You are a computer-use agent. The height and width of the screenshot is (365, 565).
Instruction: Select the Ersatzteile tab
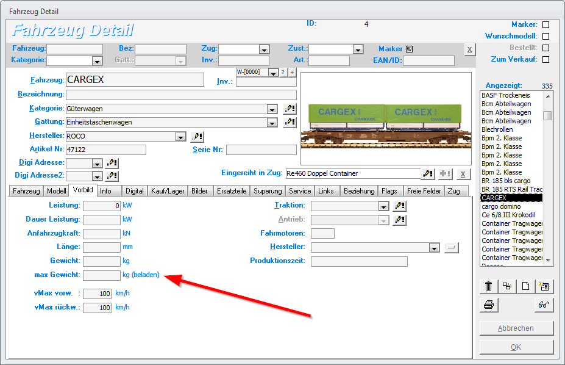click(232, 191)
